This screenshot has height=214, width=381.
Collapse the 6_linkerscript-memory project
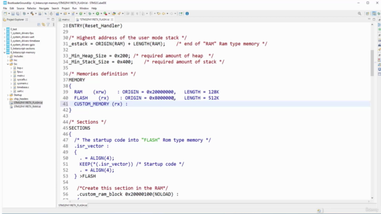(x=4, y=52)
